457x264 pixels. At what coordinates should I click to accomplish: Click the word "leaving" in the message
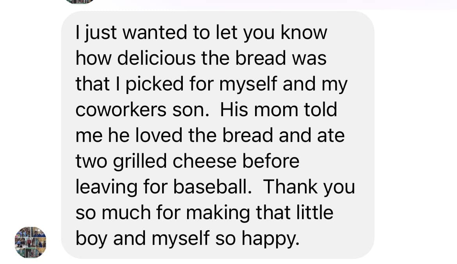(x=107, y=187)
